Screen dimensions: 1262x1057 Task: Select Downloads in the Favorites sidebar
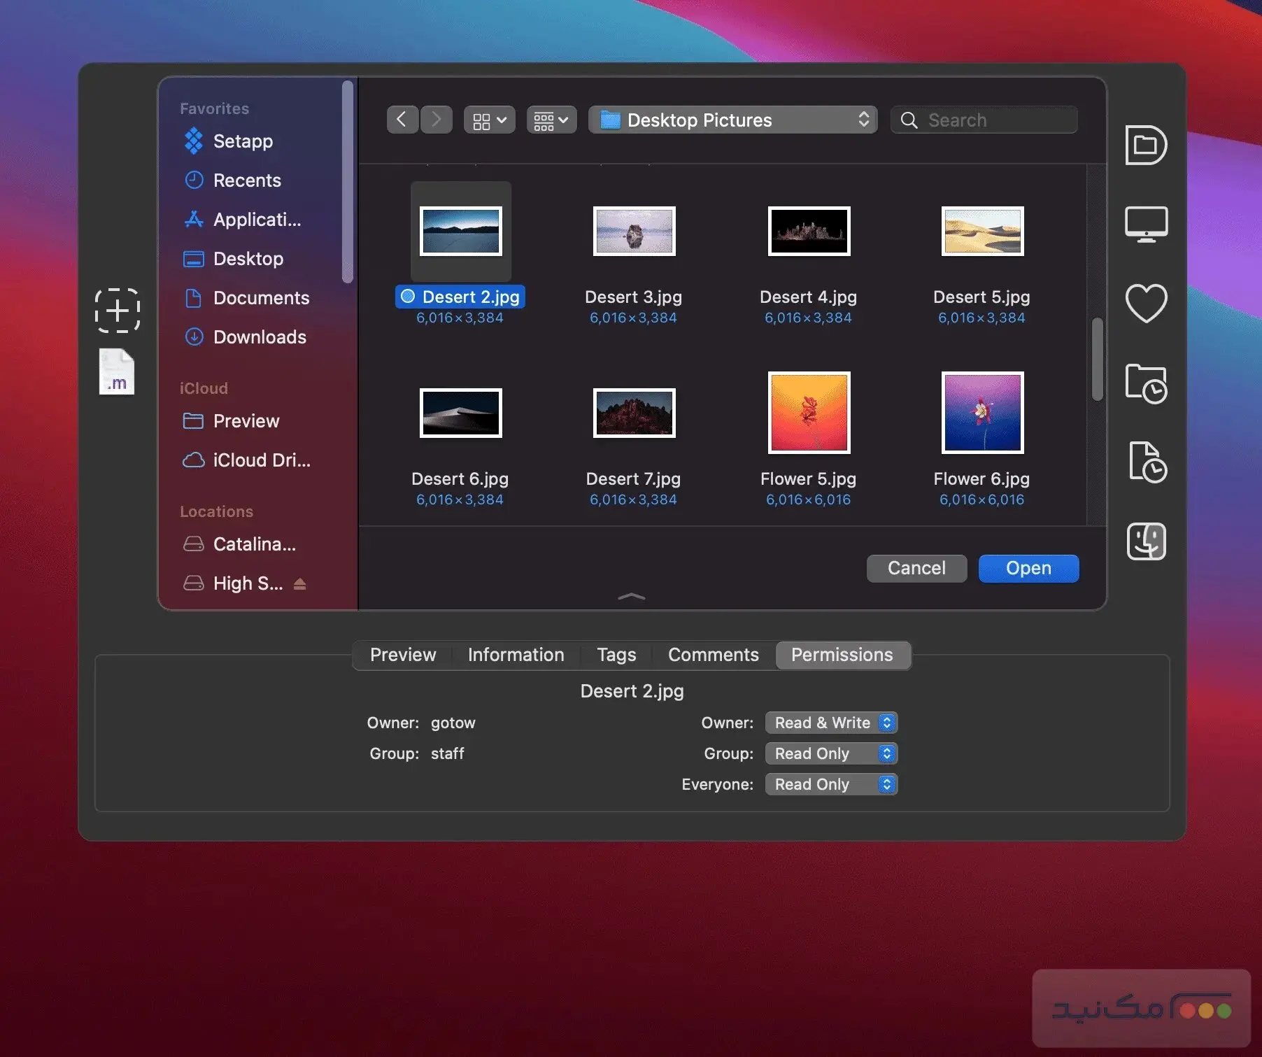point(260,337)
